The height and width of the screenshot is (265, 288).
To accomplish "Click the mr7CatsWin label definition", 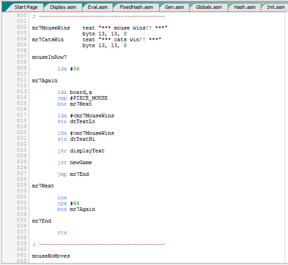I will click(48, 40).
